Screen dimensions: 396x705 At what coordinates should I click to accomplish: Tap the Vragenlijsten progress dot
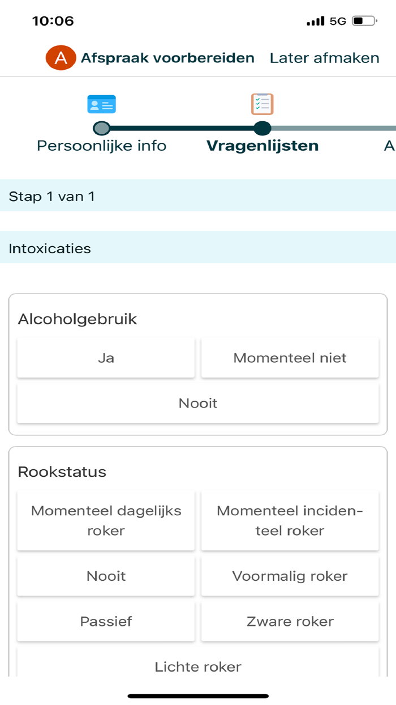click(x=261, y=129)
